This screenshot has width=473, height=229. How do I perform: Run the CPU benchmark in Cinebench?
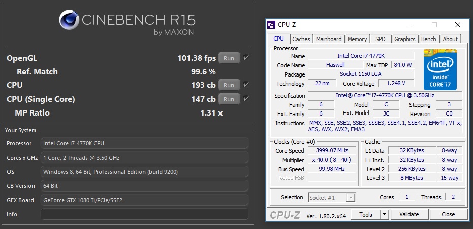coord(229,85)
